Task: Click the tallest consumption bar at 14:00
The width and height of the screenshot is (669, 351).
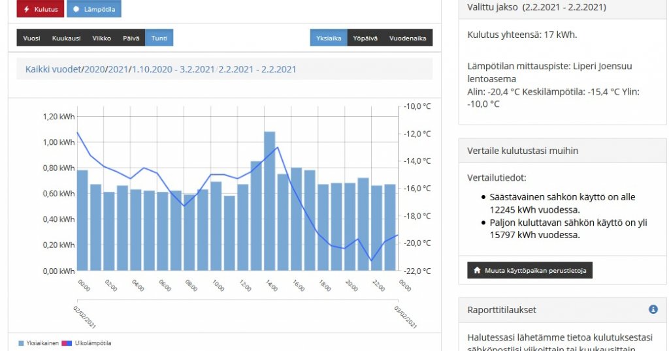Action: click(x=269, y=201)
